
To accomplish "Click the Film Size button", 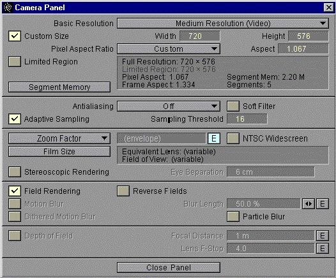I will (x=59, y=151).
